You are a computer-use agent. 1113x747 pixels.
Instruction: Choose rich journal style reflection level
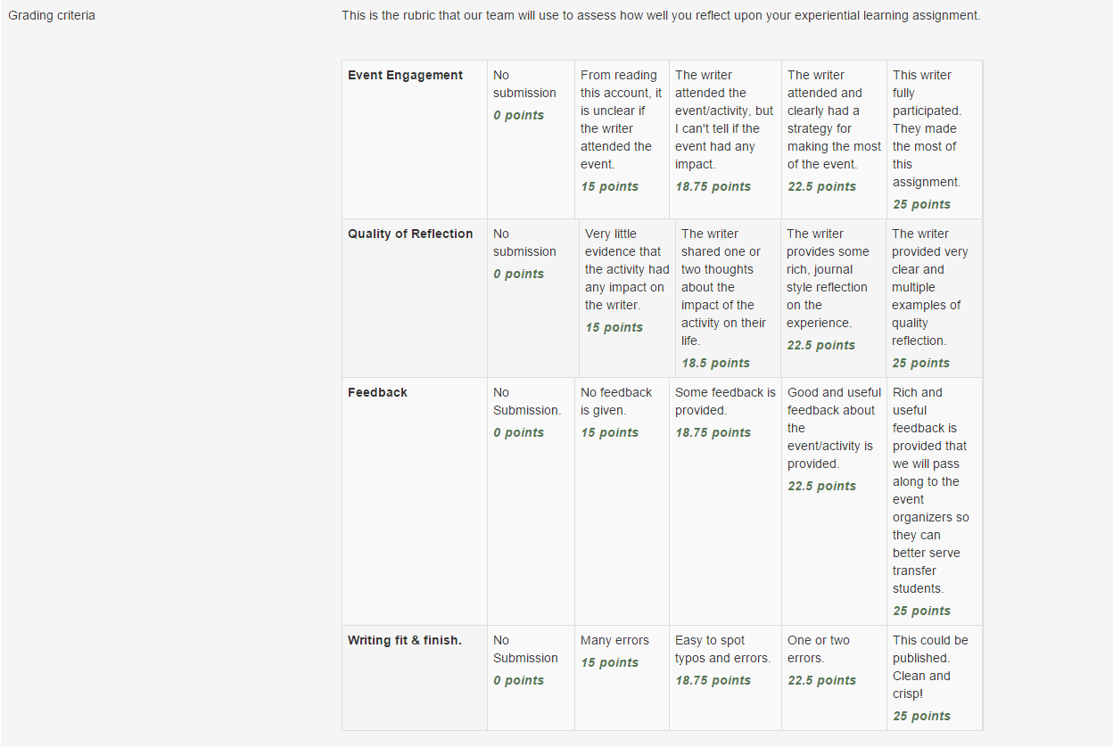(833, 299)
